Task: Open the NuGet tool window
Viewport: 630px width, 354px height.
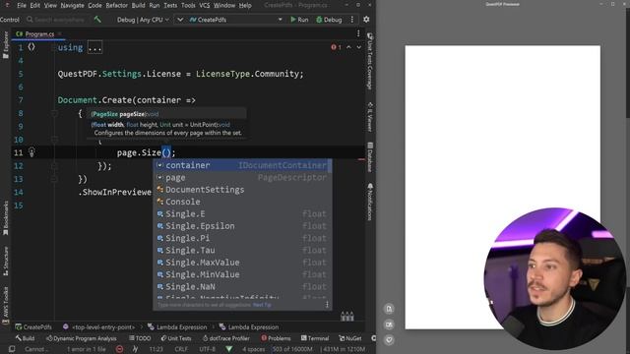Action: pyautogui.click(x=350, y=338)
